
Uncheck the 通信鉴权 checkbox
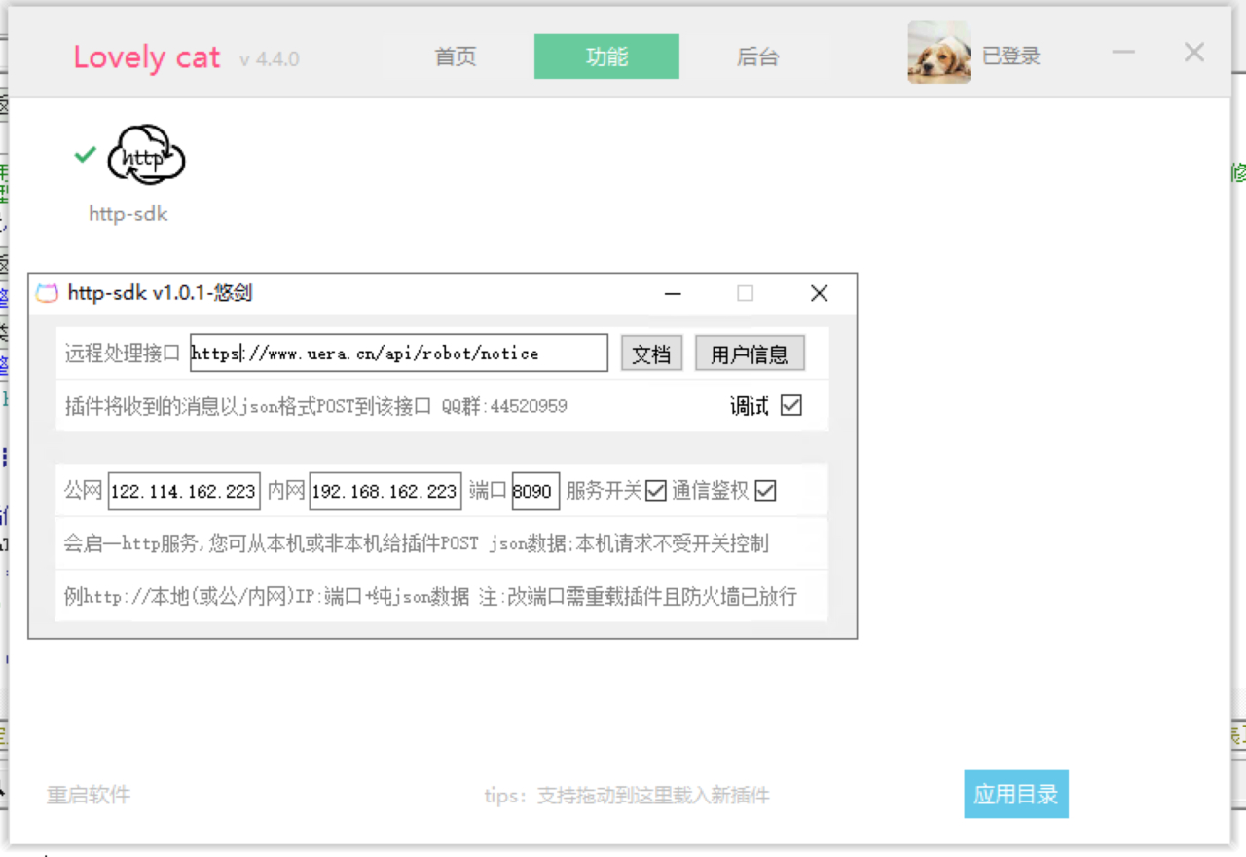coord(766,491)
